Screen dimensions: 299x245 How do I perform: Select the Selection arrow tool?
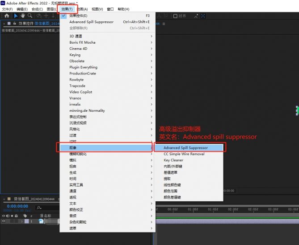click(x=16, y=16)
